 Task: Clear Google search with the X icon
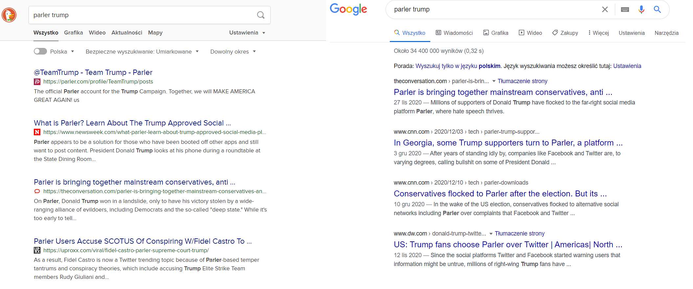605,10
